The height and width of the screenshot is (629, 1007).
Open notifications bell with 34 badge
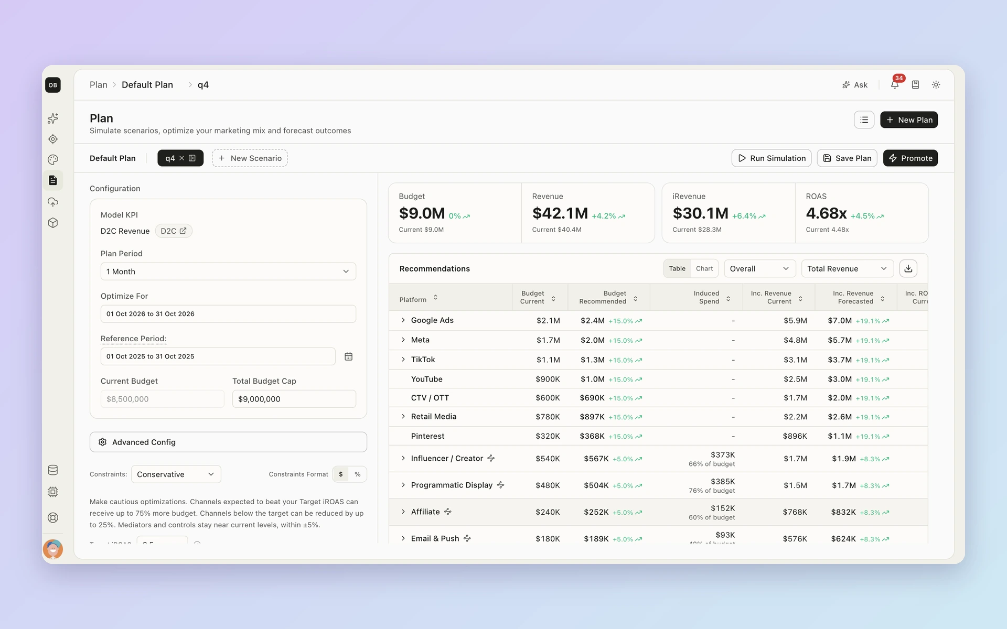[x=895, y=84]
